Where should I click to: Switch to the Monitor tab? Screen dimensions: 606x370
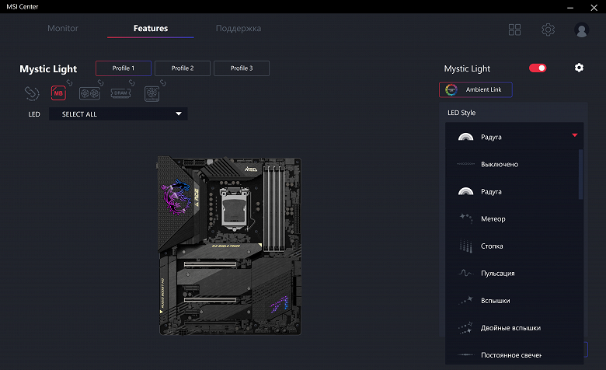point(63,28)
